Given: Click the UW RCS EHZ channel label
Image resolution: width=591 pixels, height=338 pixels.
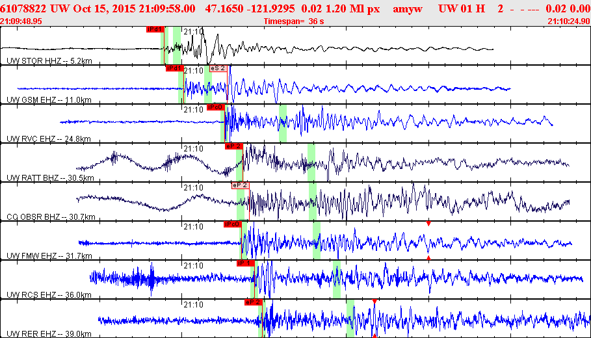Looking at the screenshot, I should point(49,294).
